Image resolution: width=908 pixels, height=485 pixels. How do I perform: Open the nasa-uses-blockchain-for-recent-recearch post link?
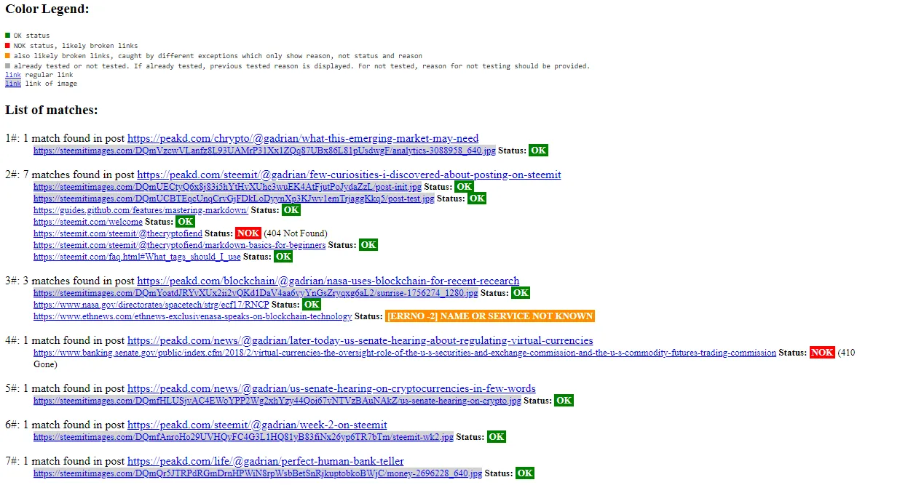coord(328,281)
